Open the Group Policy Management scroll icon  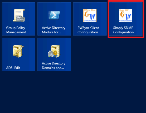tap(19, 16)
